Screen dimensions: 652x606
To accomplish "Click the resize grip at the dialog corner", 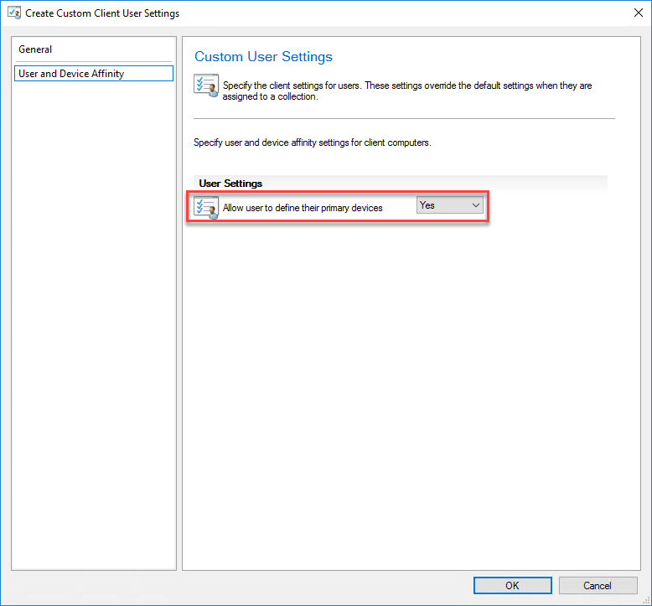I will coord(647,601).
